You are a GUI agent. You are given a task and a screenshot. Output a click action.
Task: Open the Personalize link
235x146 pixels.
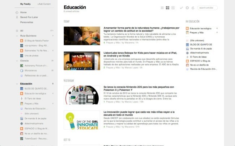[26, 22]
